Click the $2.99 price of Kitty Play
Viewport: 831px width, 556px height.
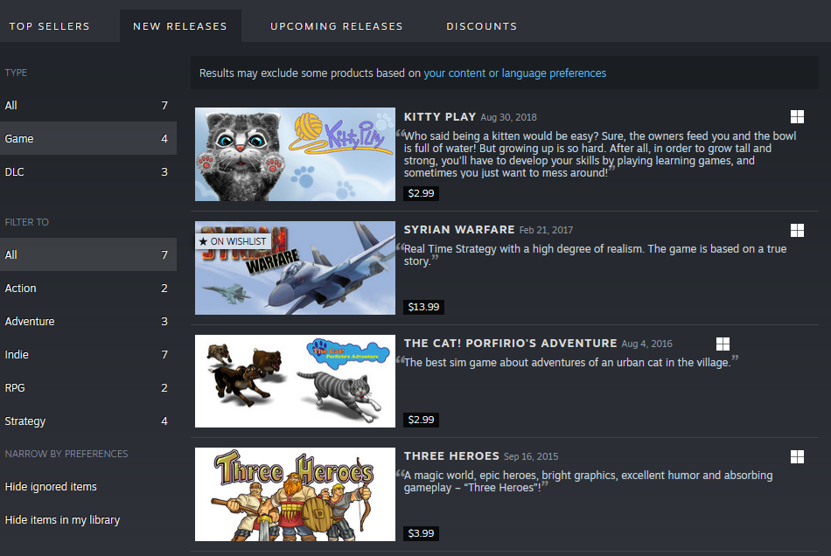coord(421,193)
